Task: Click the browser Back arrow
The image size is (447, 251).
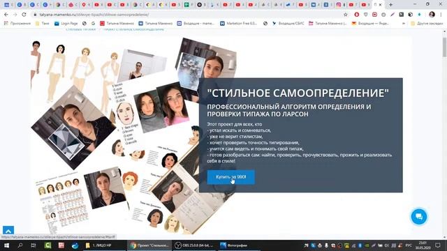Action: pos(6,15)
